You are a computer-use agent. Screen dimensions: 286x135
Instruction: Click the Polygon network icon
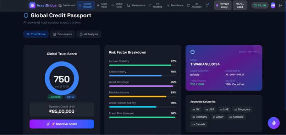(x=217, y=5)
